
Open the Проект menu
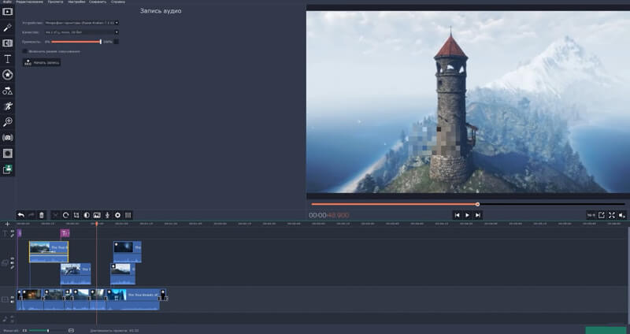55,2
